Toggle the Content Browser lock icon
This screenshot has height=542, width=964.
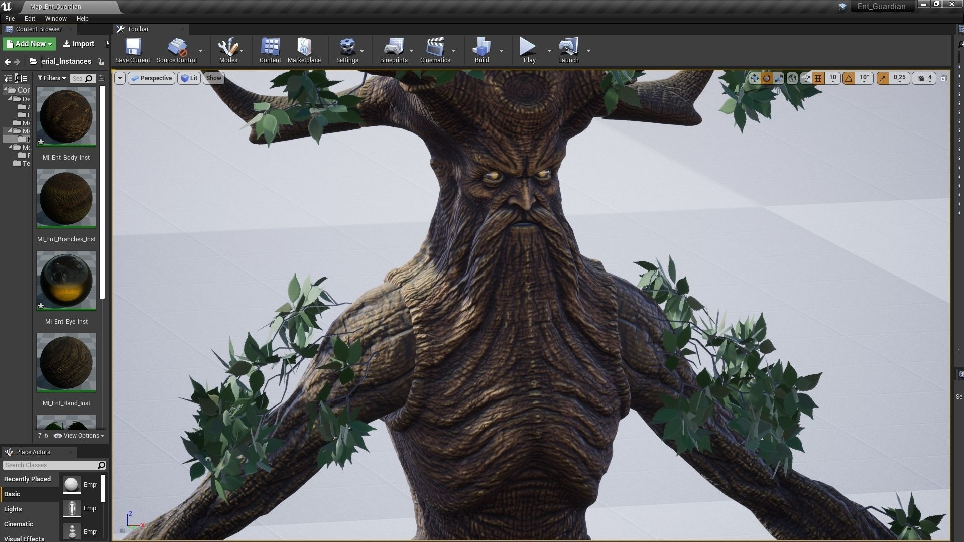click(x=101, y=62)
